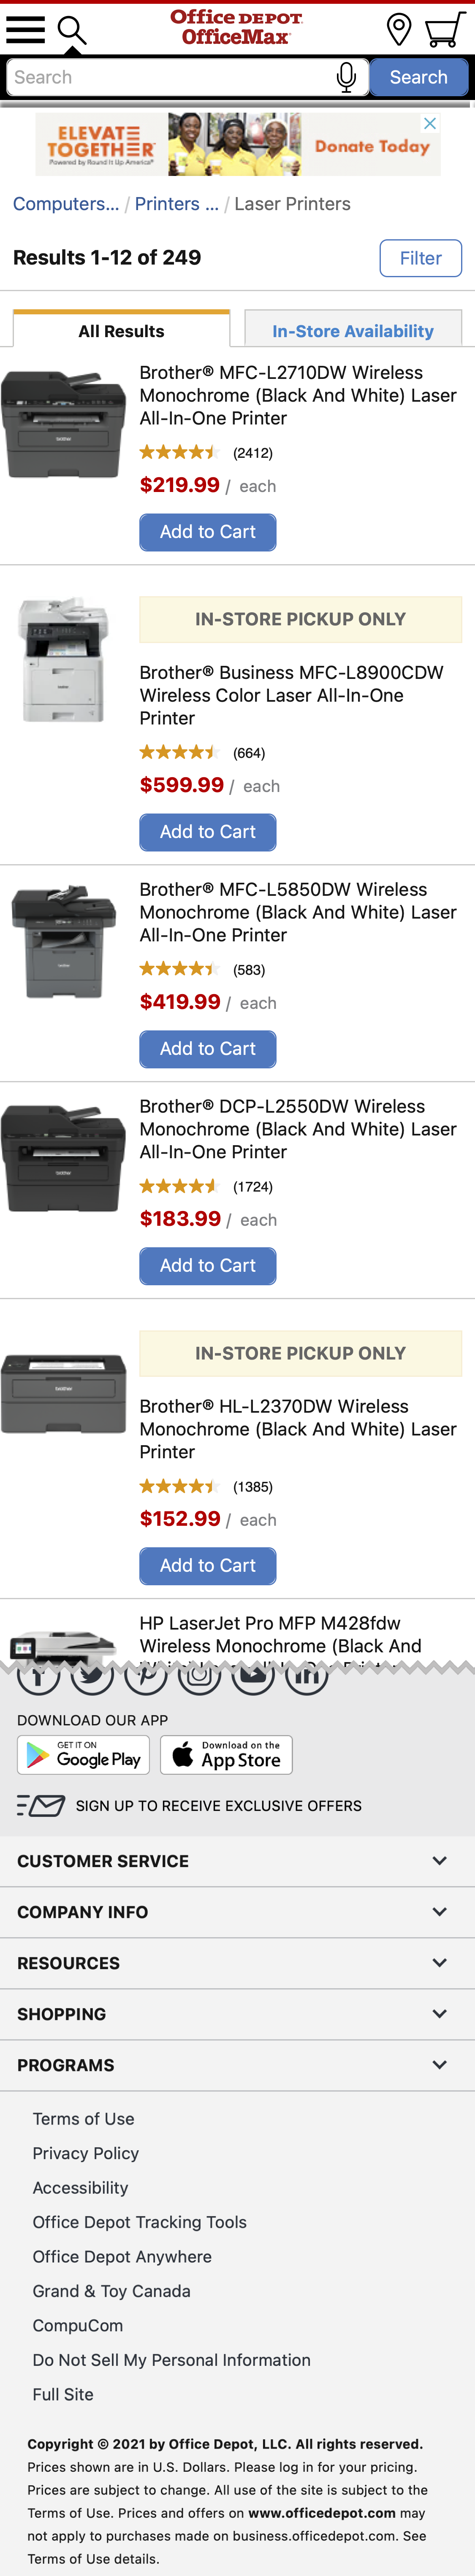Click the magnifying glass search icon
The image size is (475, 2576).
click(x=72, y=31)
